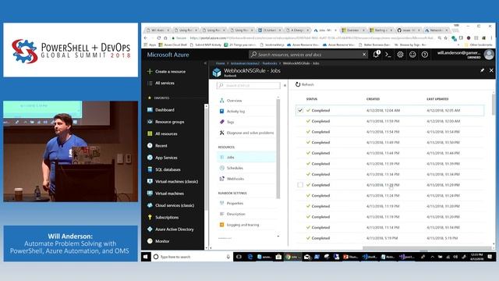Click the Windows Start button
The width and height of the screenshot is (499, 281).
[x=146, y=257]
